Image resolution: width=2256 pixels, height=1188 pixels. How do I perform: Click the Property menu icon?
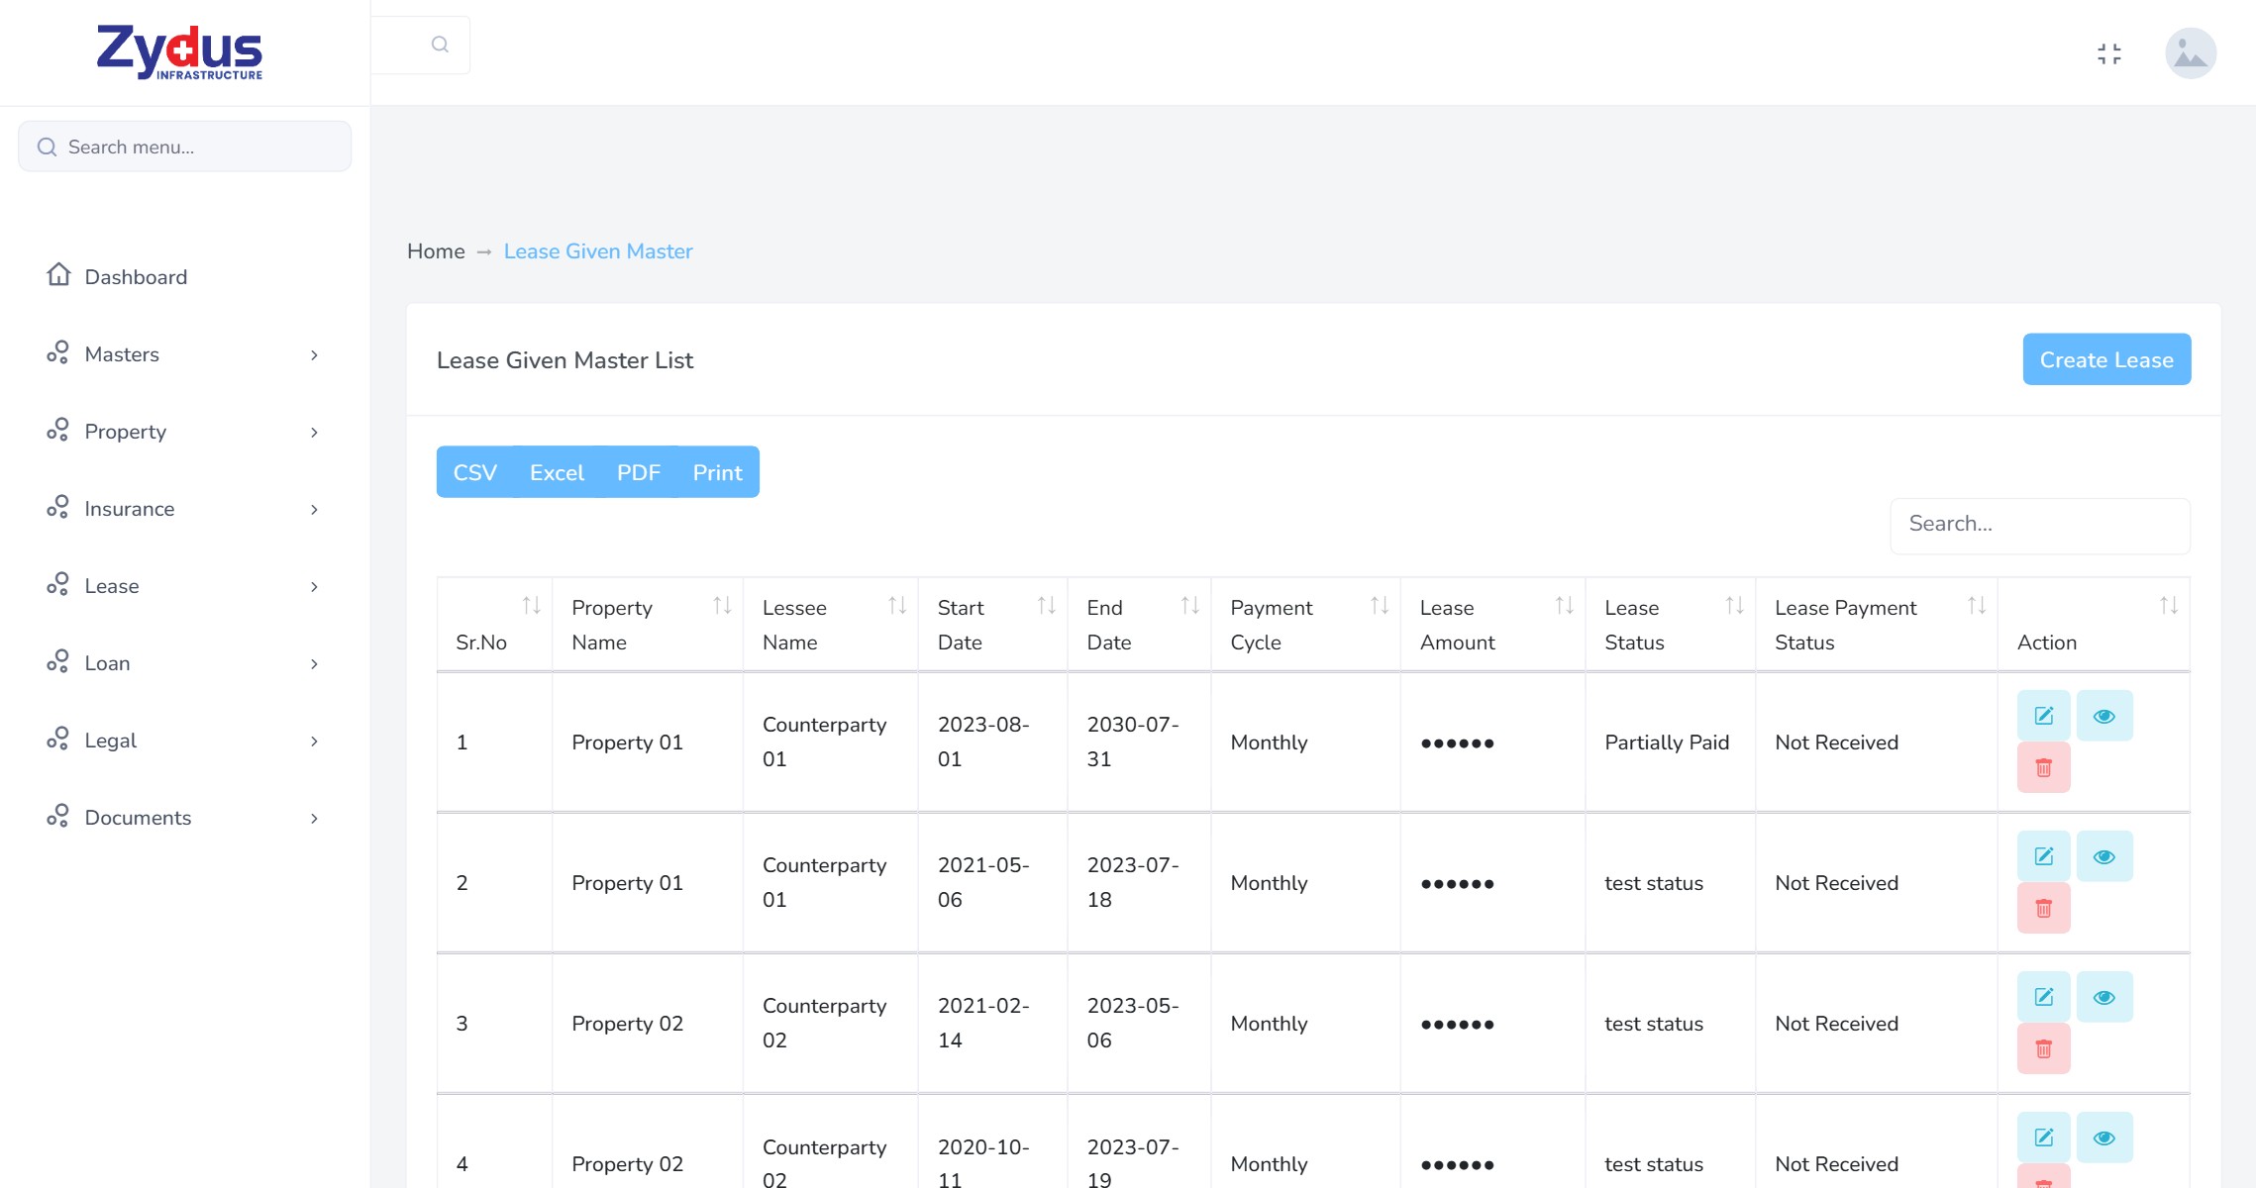pos(58,430)
